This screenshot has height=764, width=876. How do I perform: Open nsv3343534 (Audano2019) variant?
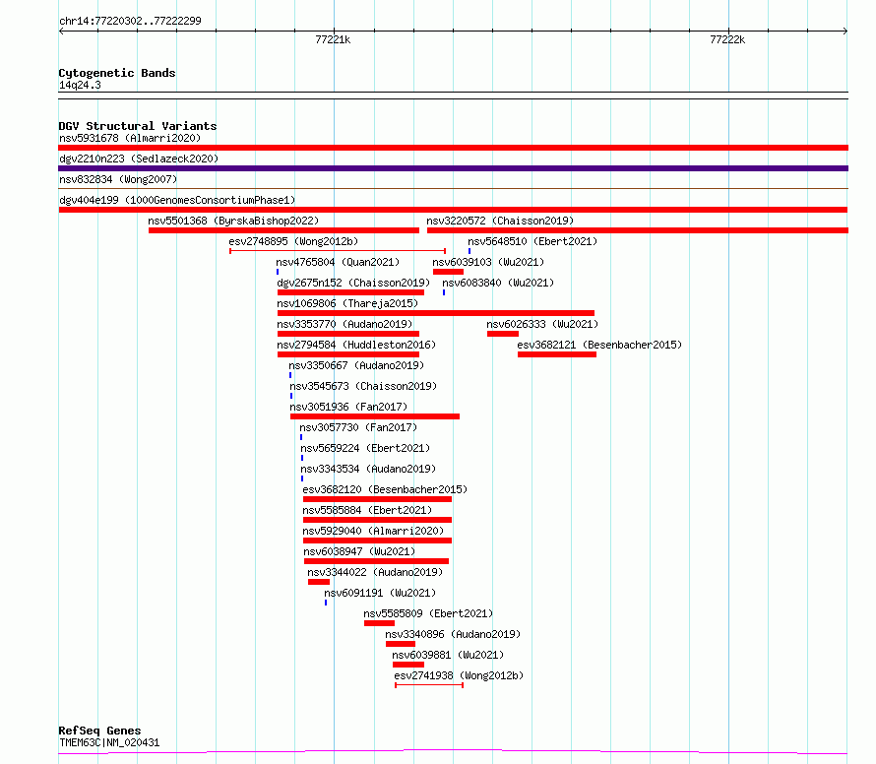(368, 469)
